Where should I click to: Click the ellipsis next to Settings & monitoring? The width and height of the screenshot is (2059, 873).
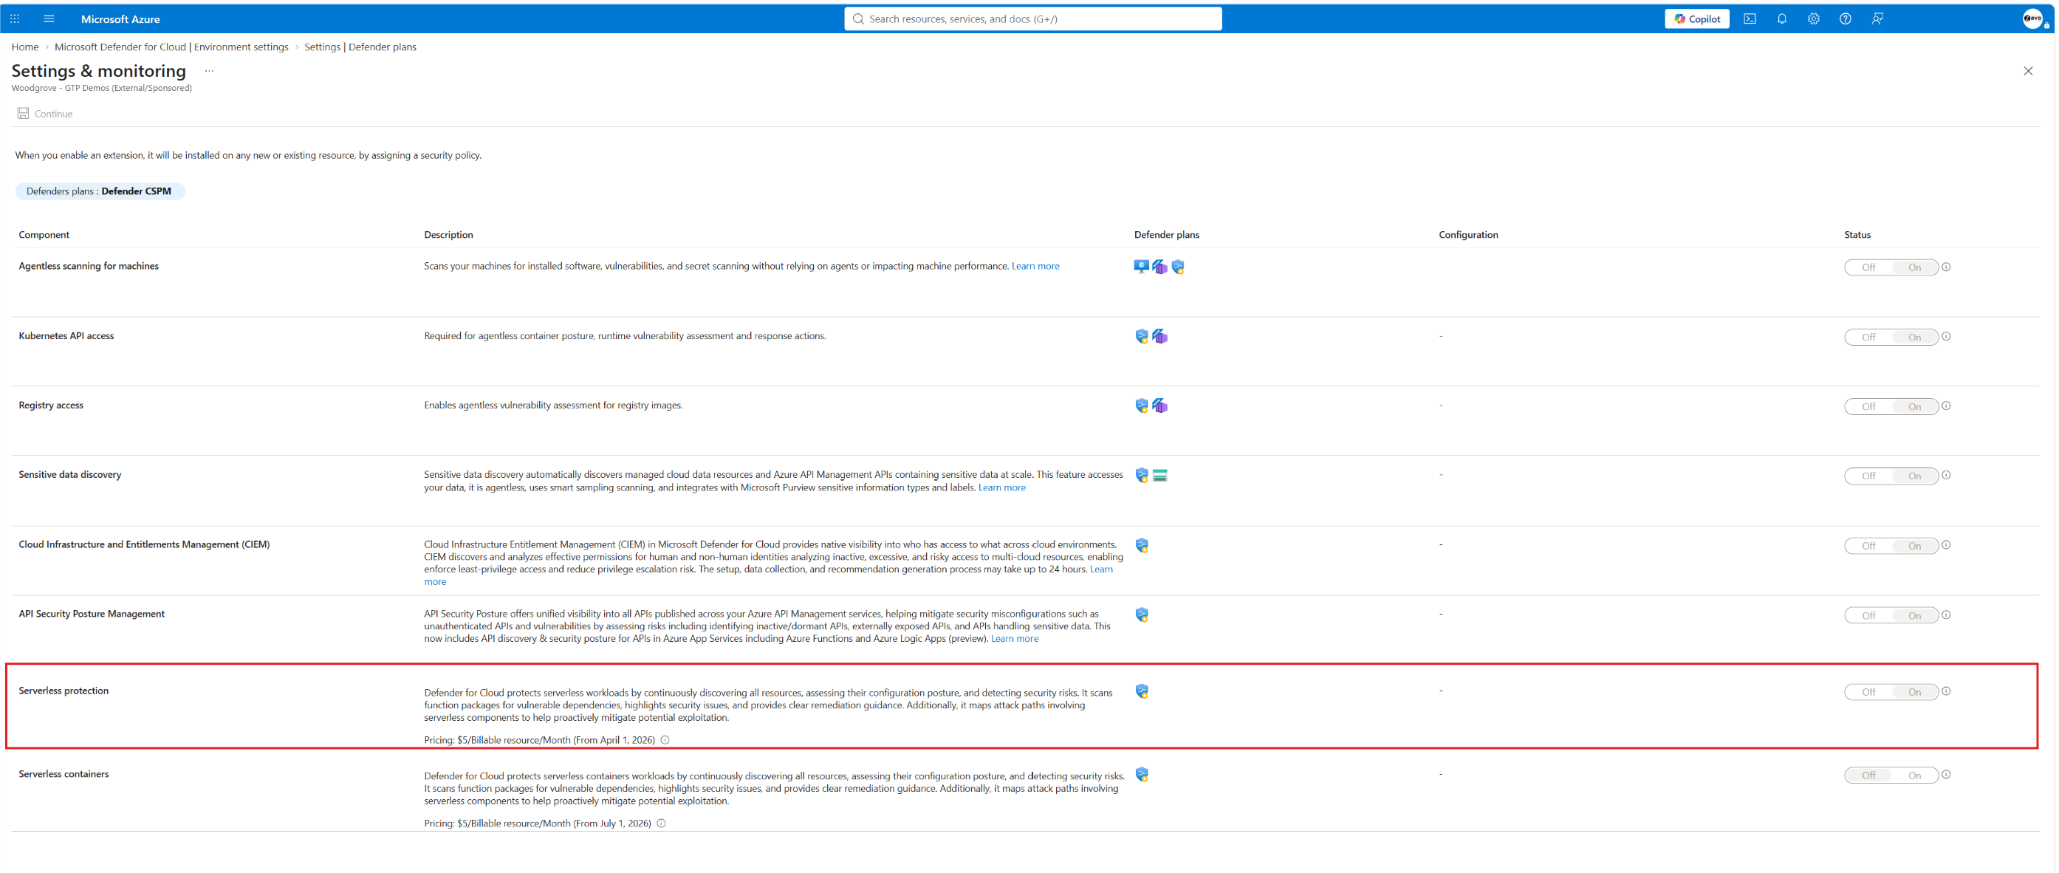(x=210, y=71)
